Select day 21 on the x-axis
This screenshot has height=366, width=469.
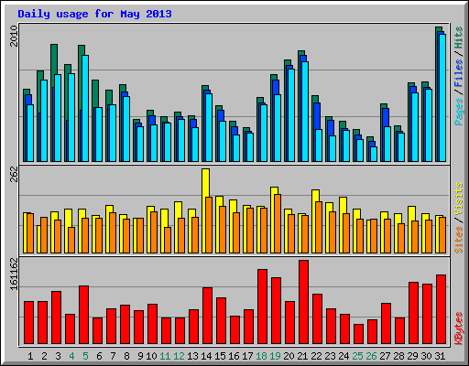coord(302,356)
